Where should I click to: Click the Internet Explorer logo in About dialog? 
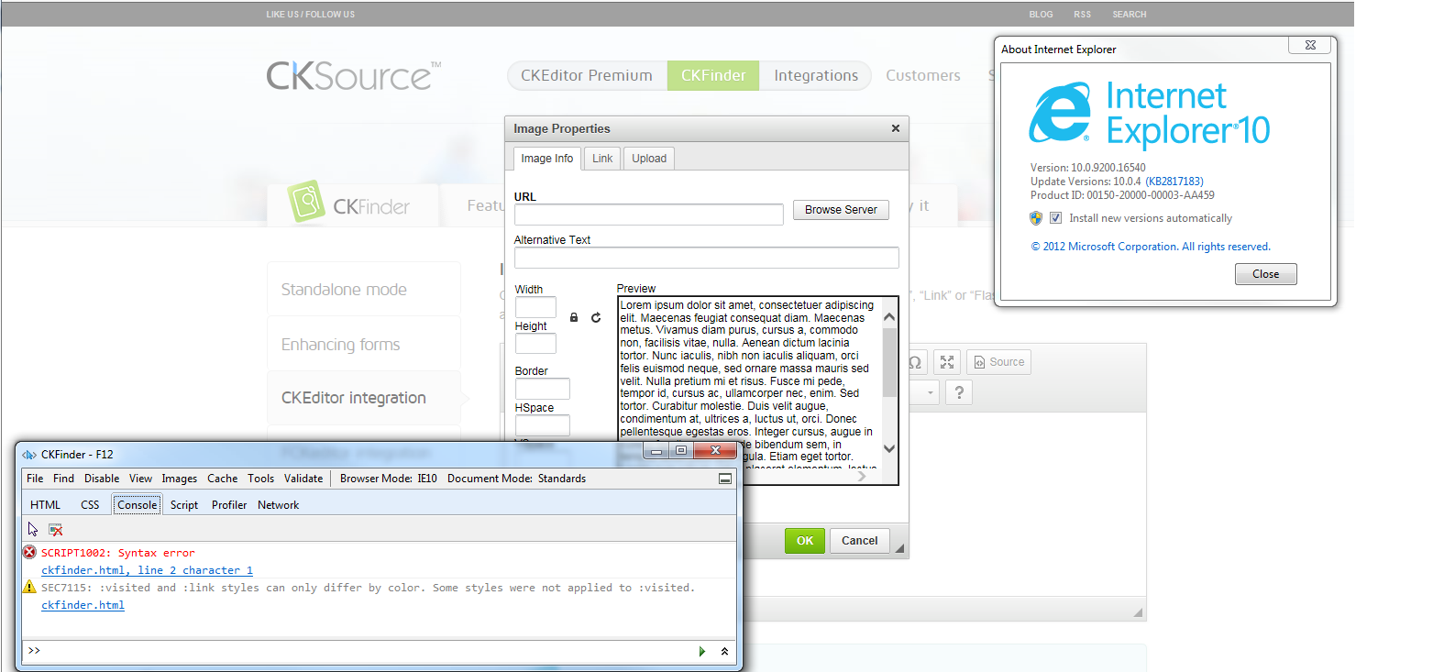[1061, 115]
